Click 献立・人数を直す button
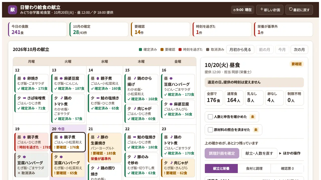Screen dimensions: 321x180 tap(259, 153)
